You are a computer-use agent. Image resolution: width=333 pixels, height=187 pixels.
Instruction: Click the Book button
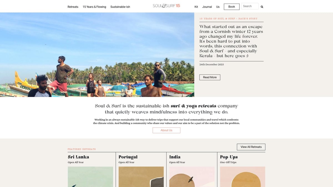(232, 7)
